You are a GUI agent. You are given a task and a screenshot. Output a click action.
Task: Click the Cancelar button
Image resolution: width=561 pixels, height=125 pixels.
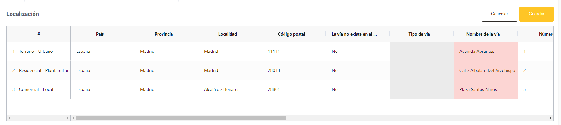[x=499, y=14]
